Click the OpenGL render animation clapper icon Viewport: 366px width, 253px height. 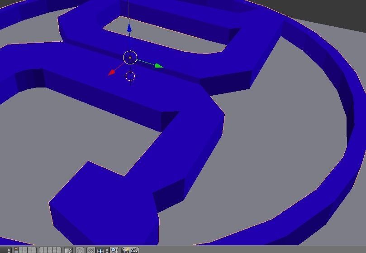[134, 250]
